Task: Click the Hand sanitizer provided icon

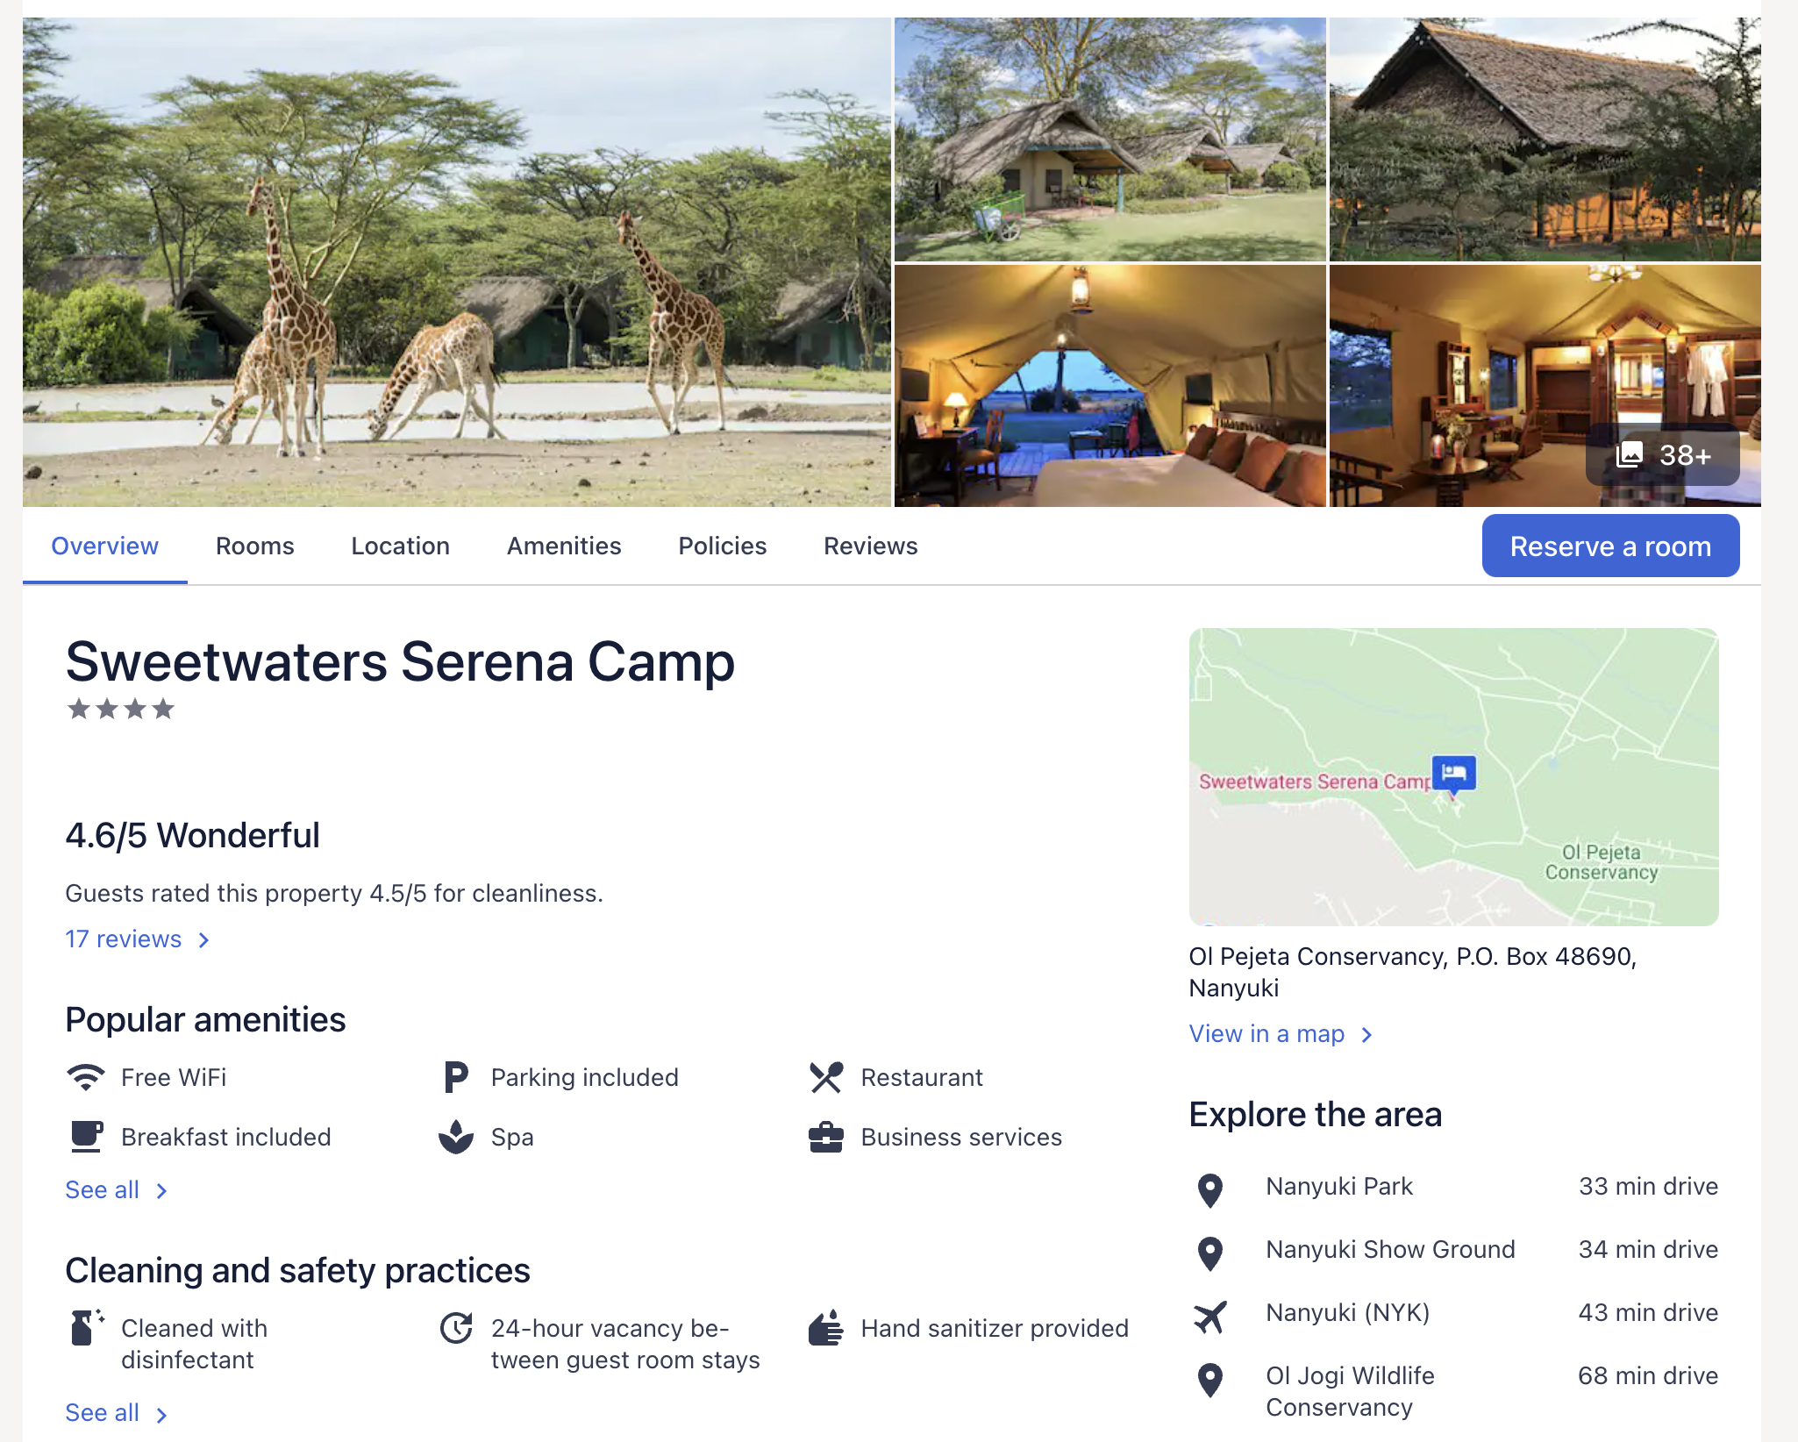Action: pos(826,1328)
